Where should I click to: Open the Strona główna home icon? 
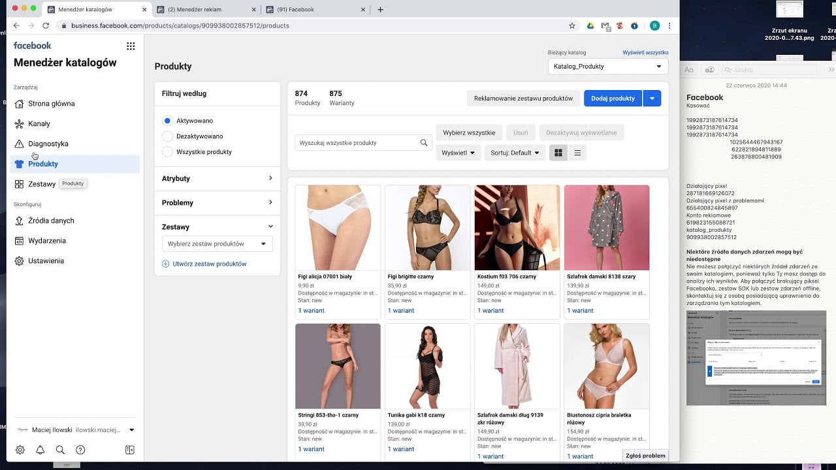[20, 104]
